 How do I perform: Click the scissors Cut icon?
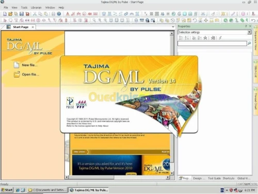tap(35, 14)
